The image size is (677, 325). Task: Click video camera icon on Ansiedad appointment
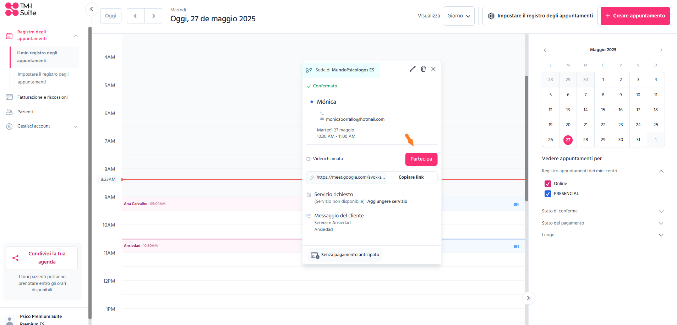point(516,247)
